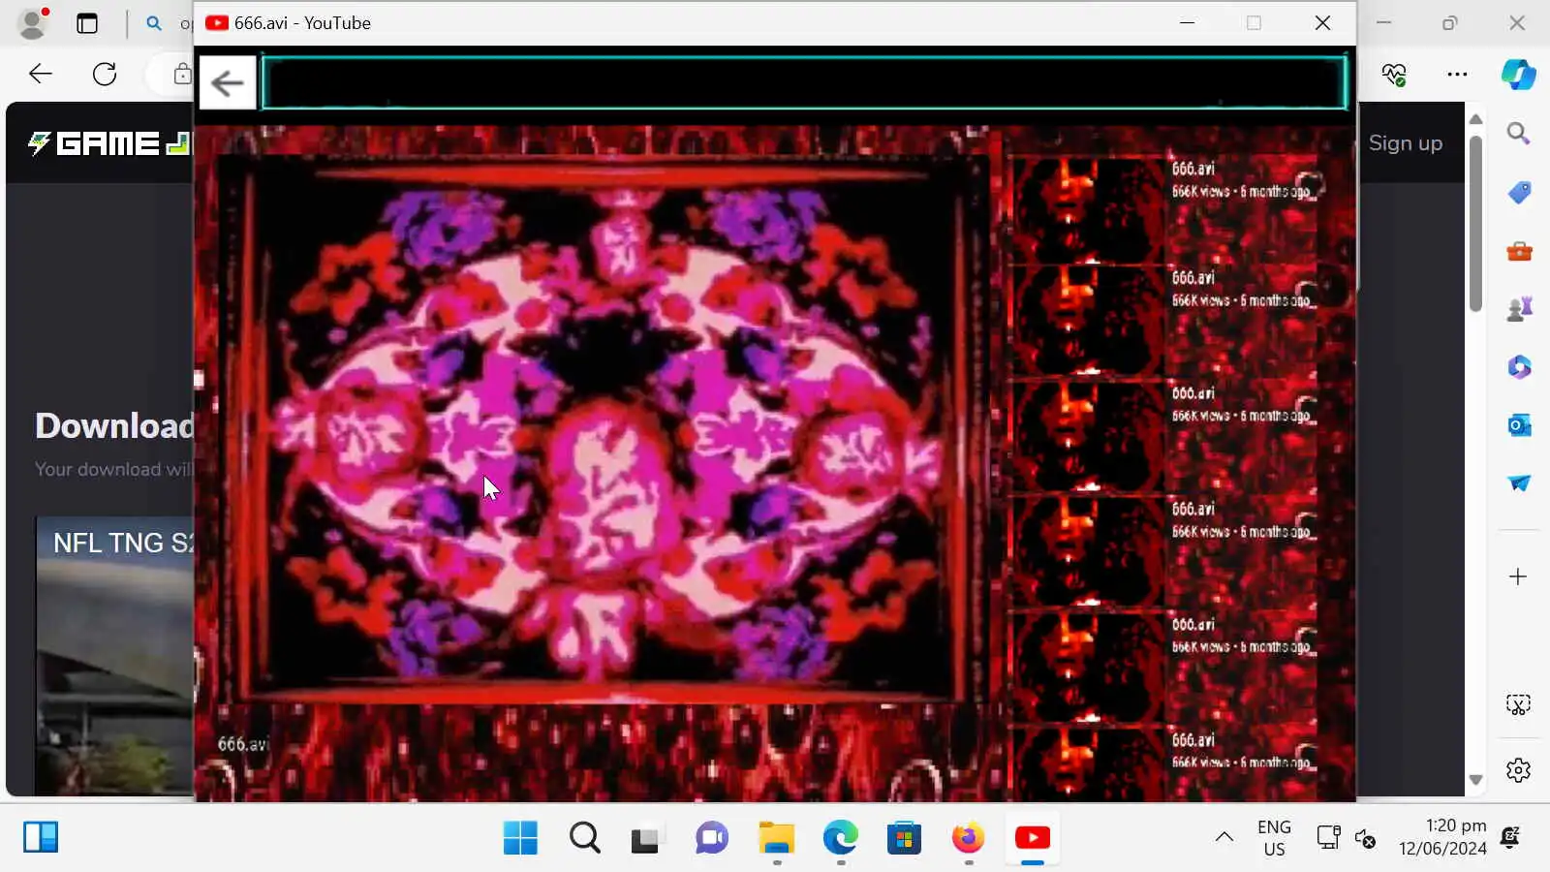Switch to YouTube app on the taskbar
The height and width of the screenshot is (872, 1550).
coord(1032,838)
